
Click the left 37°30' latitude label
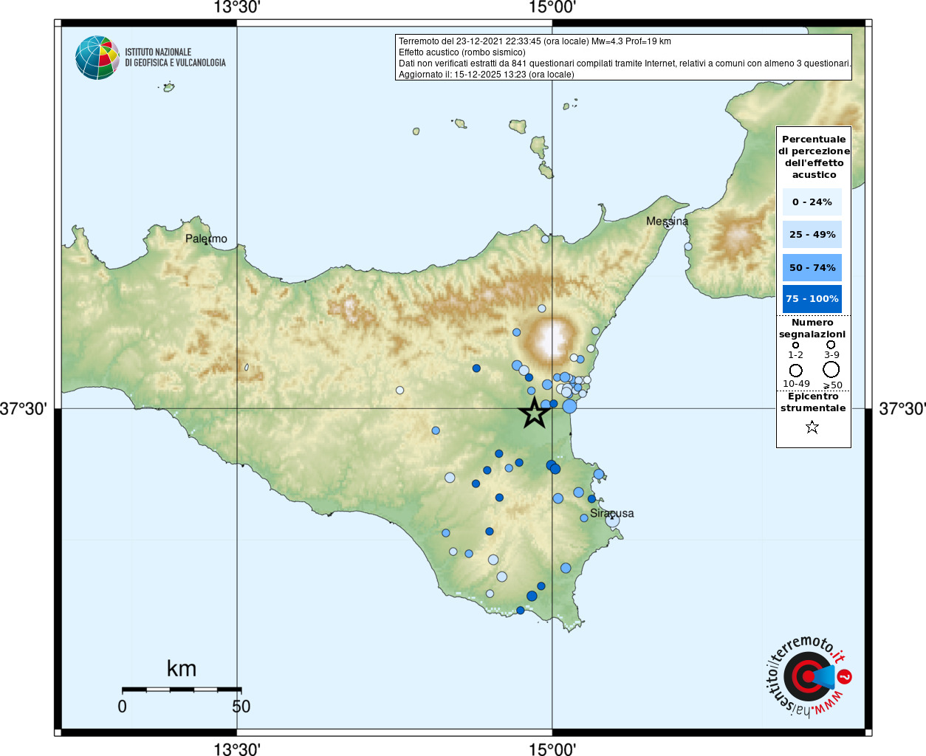click(24, 408)
